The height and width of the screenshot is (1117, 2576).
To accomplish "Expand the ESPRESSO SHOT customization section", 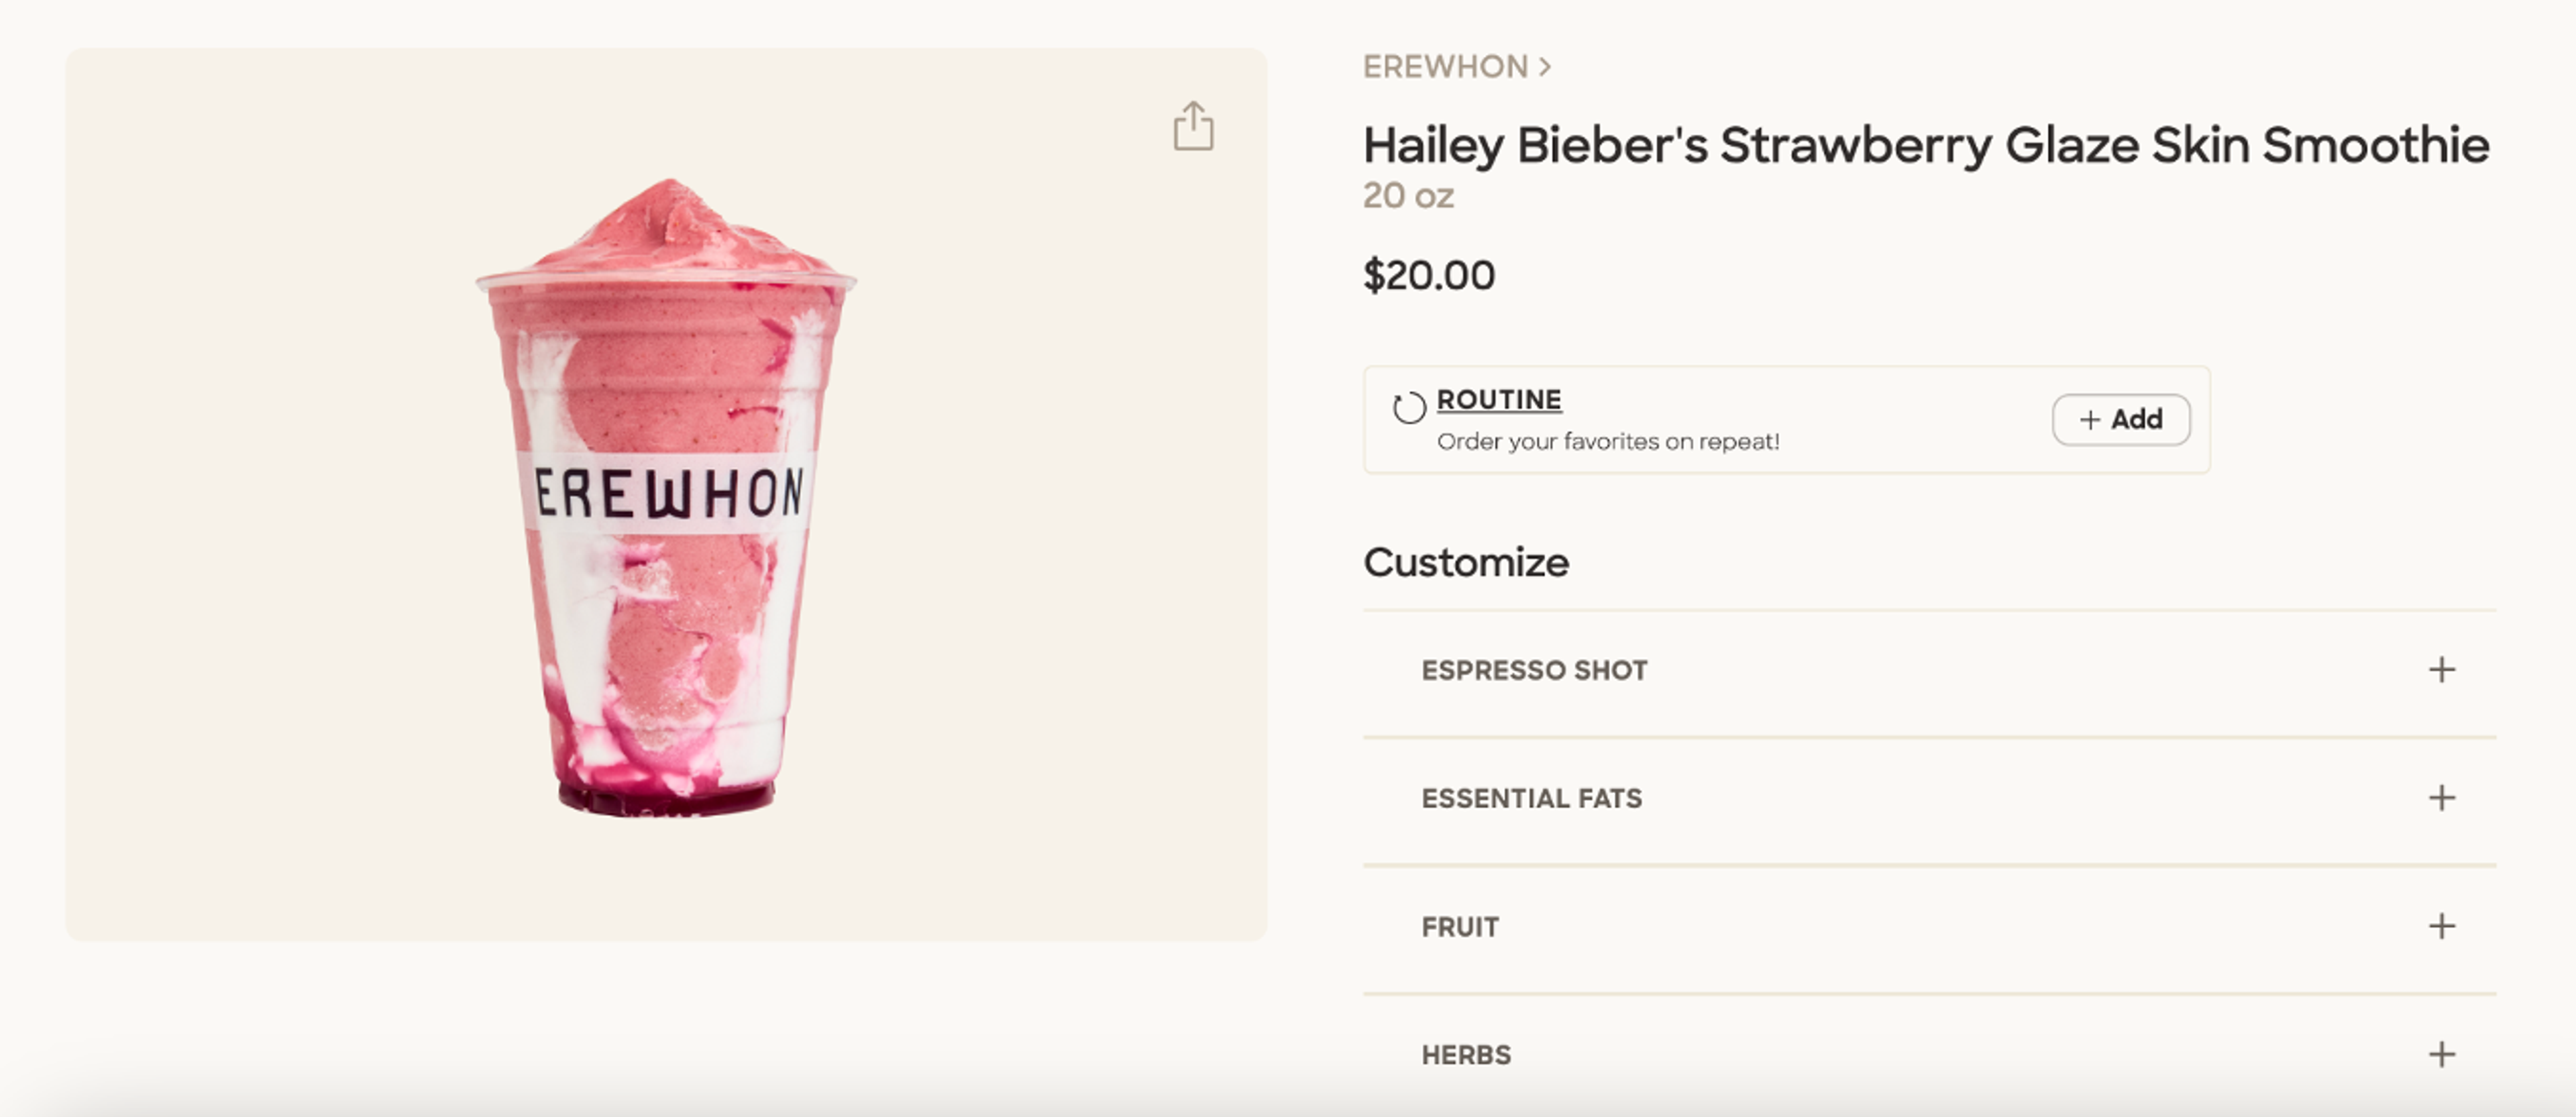I will [x=1534, y=670].
